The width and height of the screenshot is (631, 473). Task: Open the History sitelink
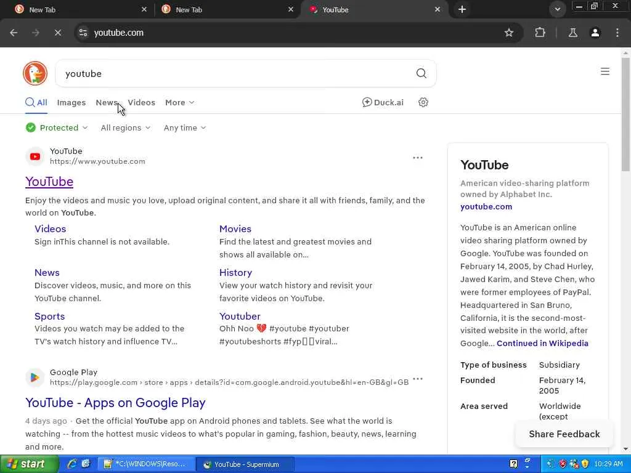click(235, 272)
